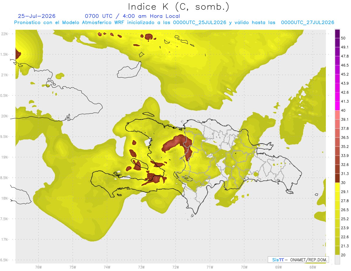This screenshot has width=351, height=271.
Task: Click the latitude label '21N'
Action: [4, 75]
